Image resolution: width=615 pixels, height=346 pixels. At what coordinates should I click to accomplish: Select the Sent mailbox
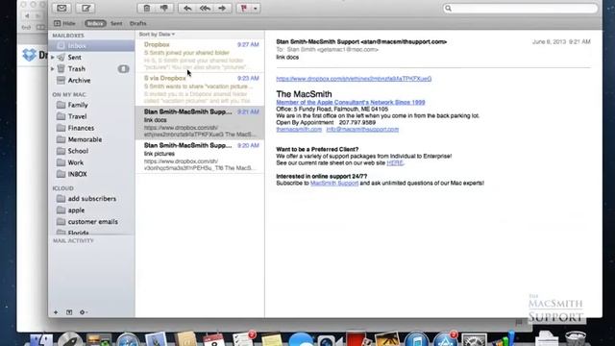coord(75,58)
